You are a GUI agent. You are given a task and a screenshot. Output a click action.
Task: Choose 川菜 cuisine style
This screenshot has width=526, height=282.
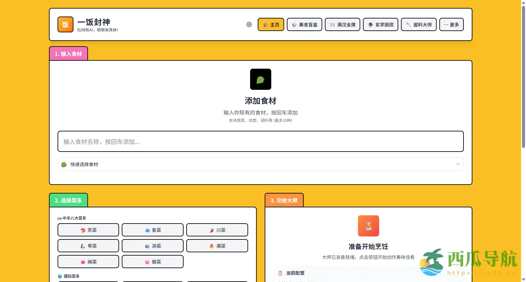point(217,230)
